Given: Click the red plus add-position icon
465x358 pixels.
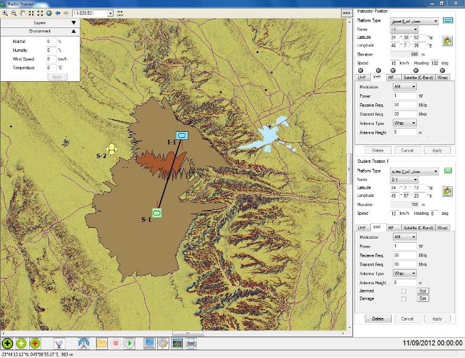Looking at the screenshot, I should pos(35,343).
